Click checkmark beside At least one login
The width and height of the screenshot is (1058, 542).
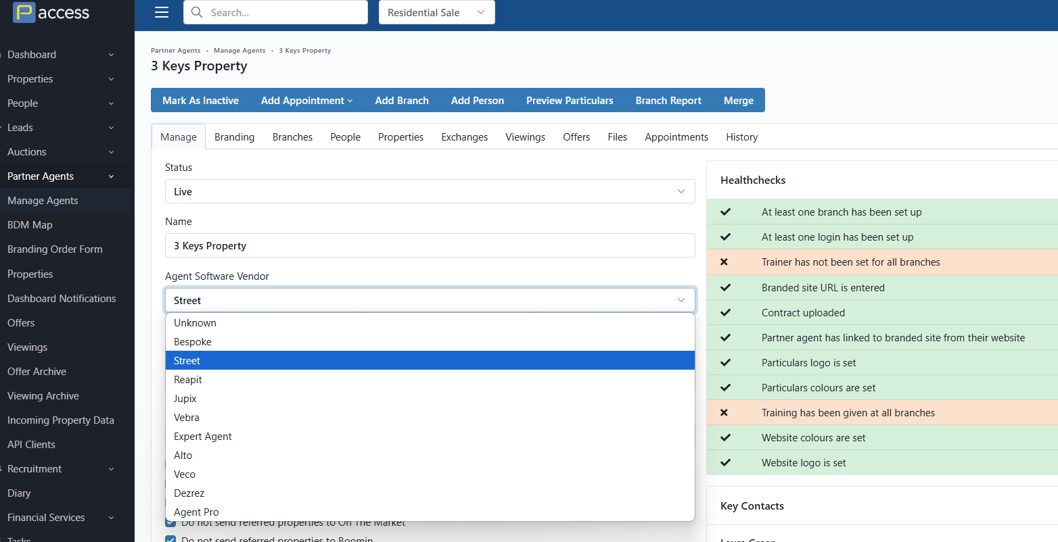[x=725, y=237]
